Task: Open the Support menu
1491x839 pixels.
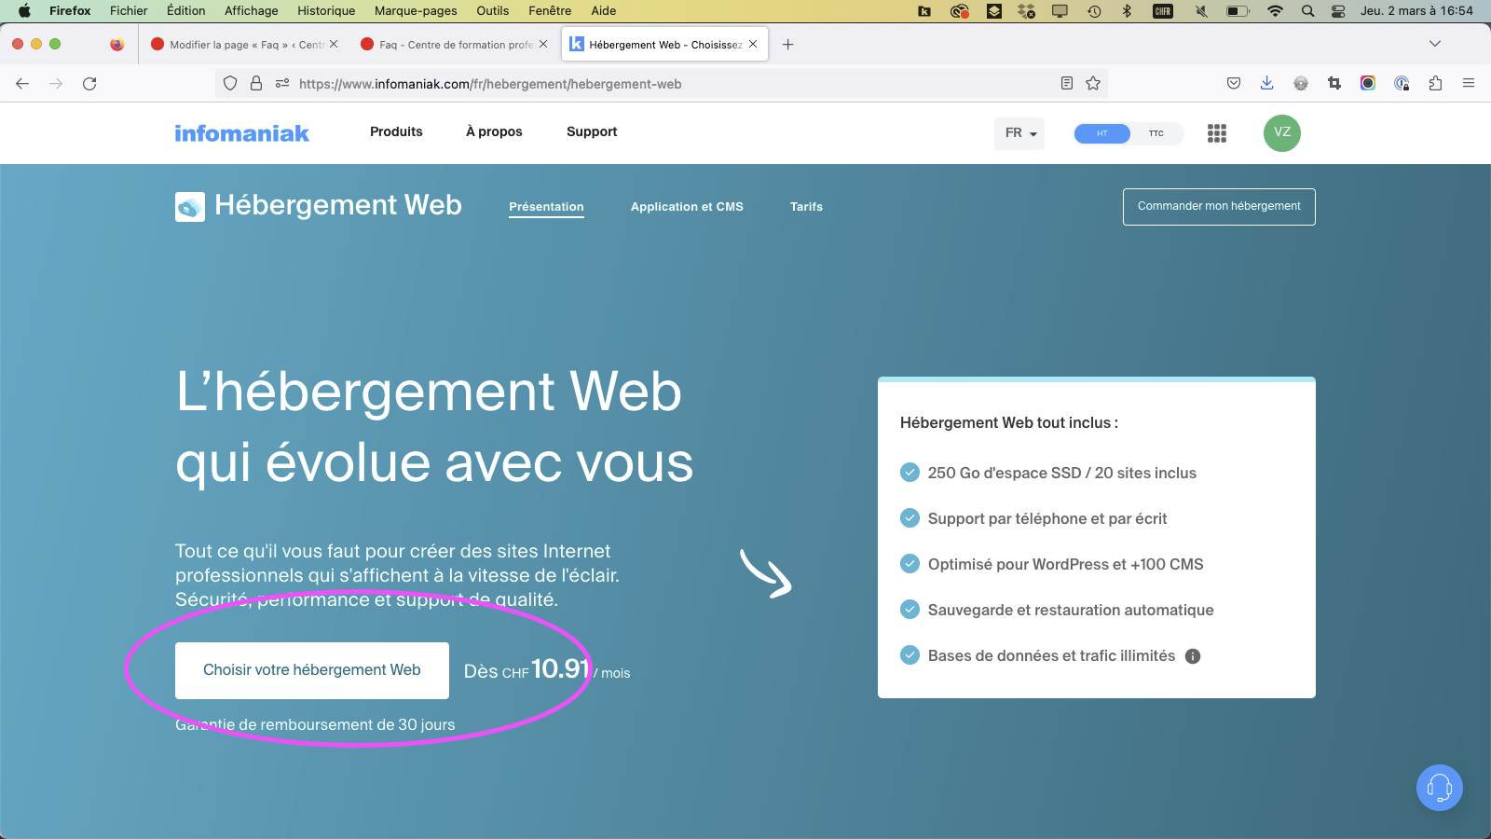Action: (x=592, y=131)
